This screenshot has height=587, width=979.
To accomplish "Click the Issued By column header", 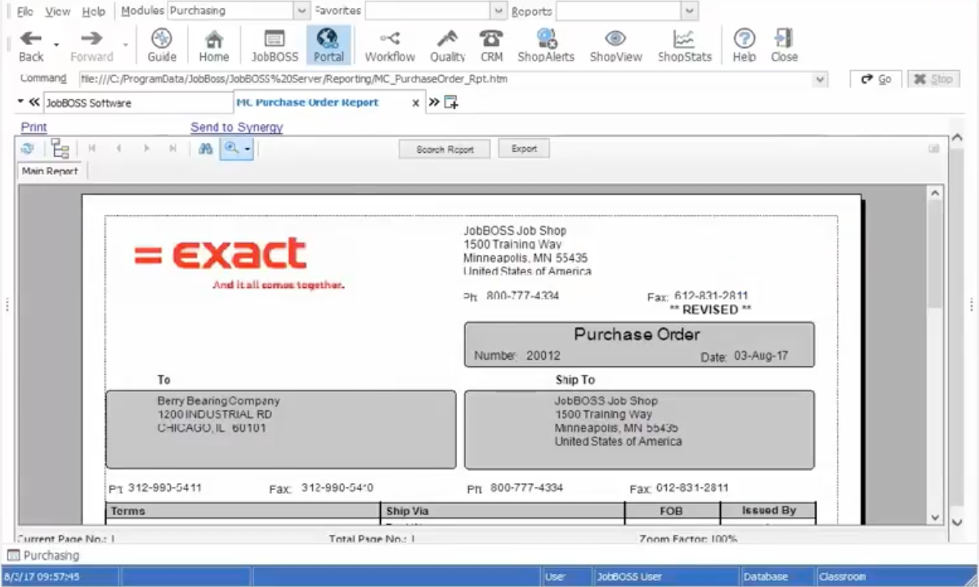I will (769, 511).
